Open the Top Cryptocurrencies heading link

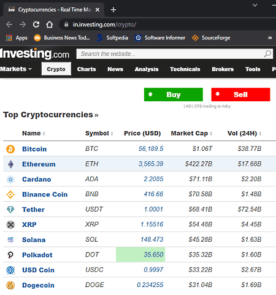(51, 115)
